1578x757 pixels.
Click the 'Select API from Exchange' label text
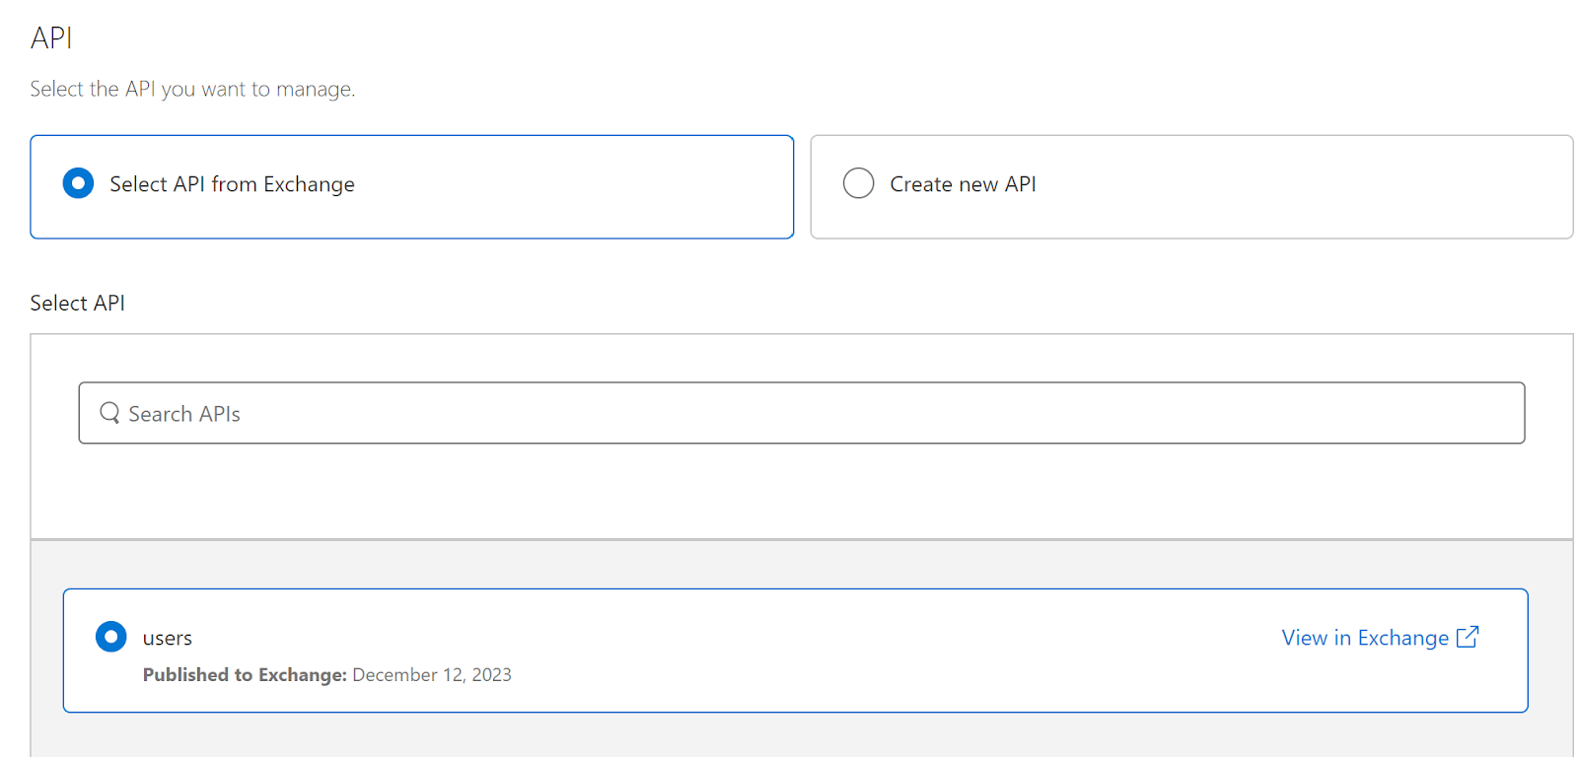[232, 184]
